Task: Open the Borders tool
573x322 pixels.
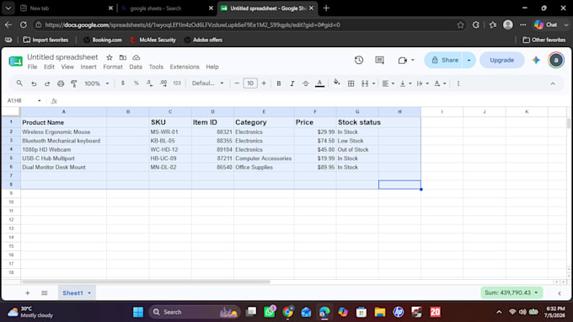Action: tap(351, 83)
